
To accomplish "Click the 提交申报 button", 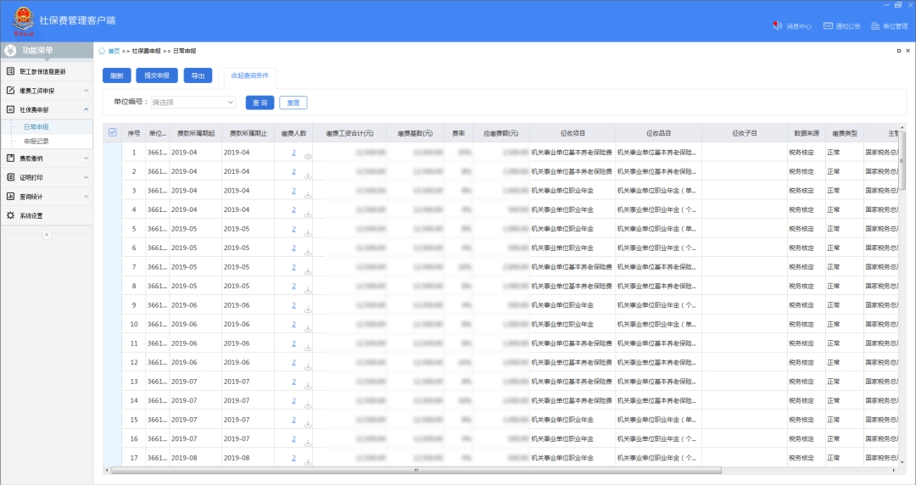I will 156,75.
